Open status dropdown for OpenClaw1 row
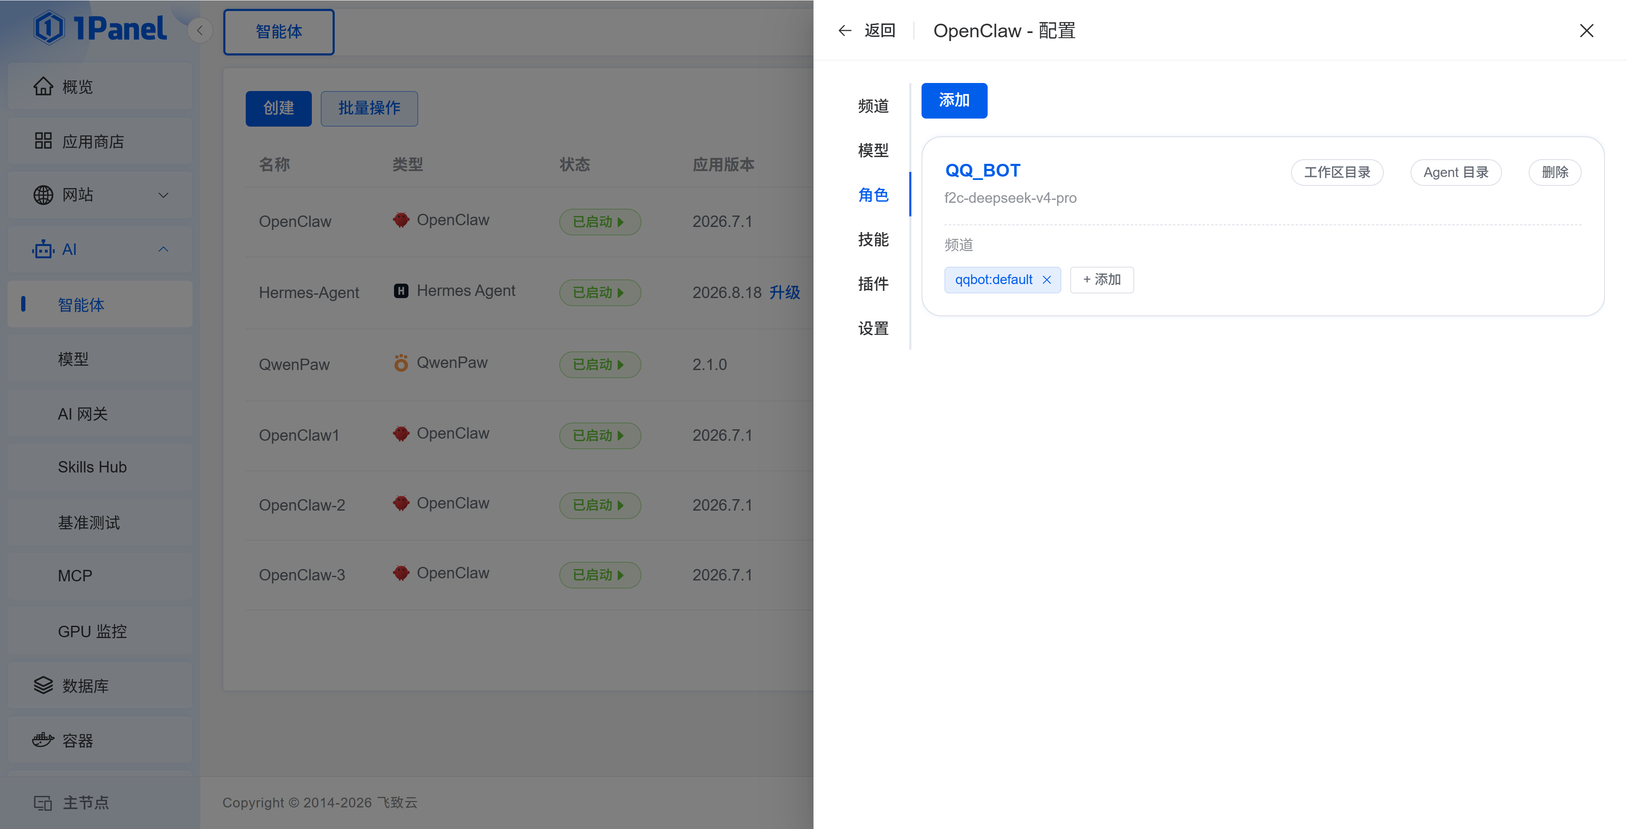This screenshot has width=1627, height=829. pyautogui.click(x=600, y=436)
